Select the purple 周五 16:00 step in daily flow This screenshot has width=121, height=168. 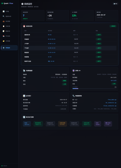click(108, 124)
